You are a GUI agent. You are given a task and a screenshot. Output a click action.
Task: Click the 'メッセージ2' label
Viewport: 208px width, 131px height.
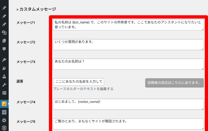26,42
